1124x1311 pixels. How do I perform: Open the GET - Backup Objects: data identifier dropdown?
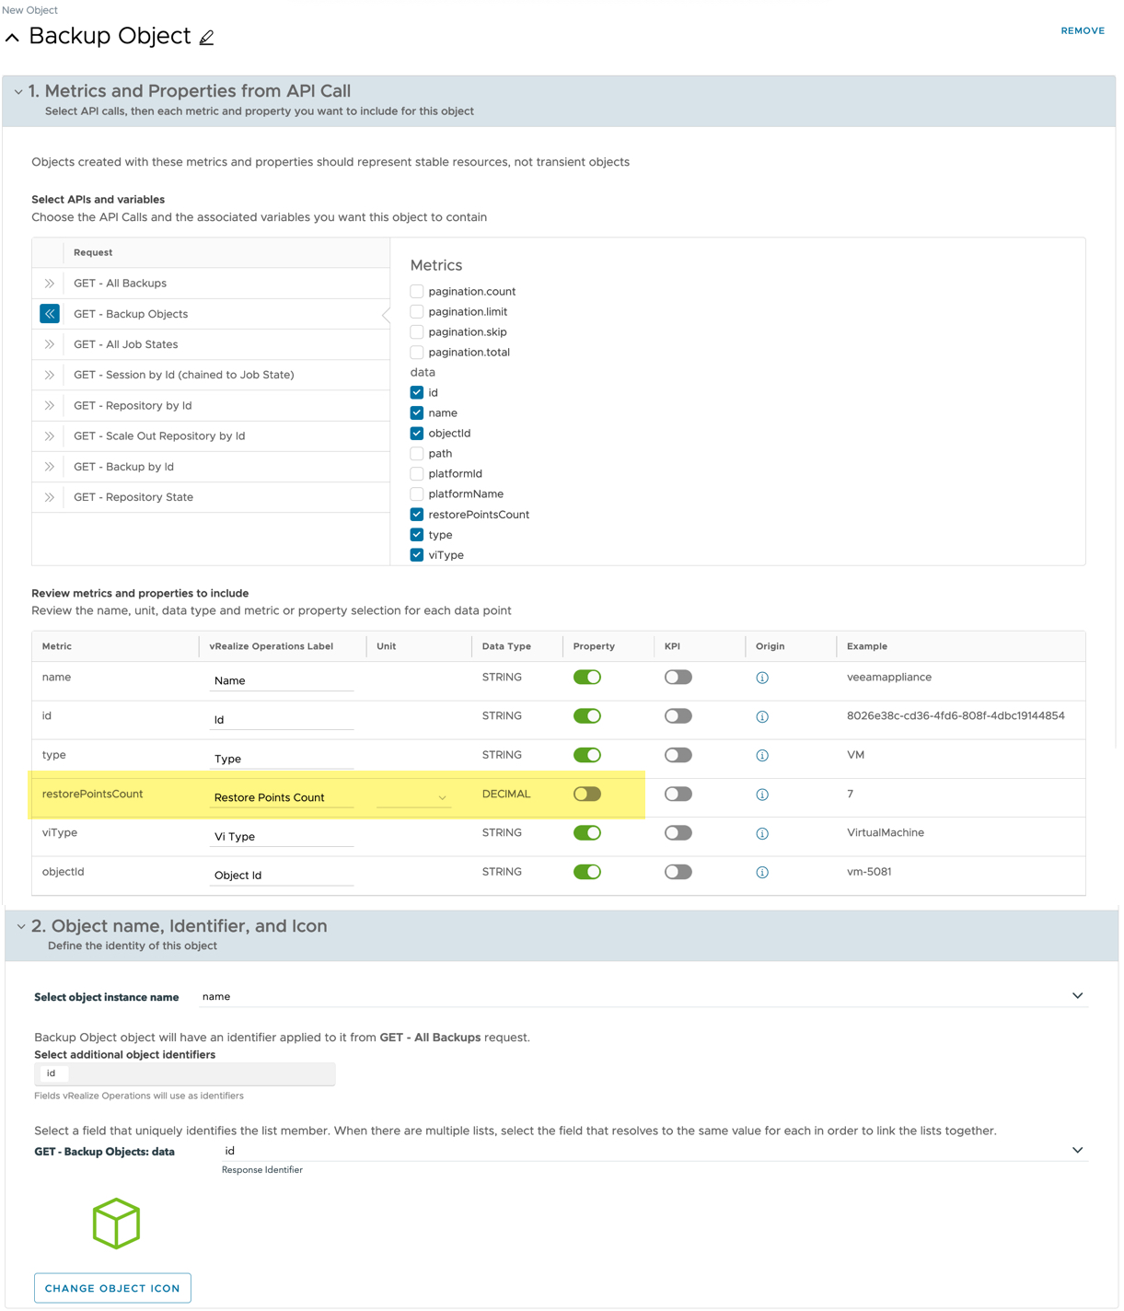pos(655,1151)
